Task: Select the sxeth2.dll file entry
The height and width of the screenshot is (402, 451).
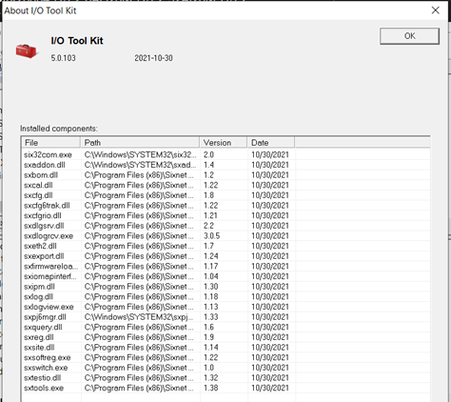Action: 40,246
